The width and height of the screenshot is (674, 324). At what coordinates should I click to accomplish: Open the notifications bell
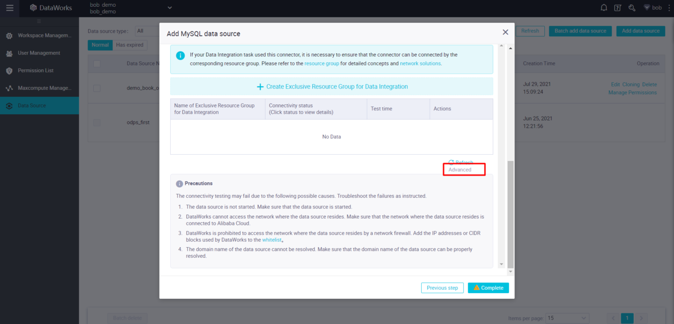(604, 8)
